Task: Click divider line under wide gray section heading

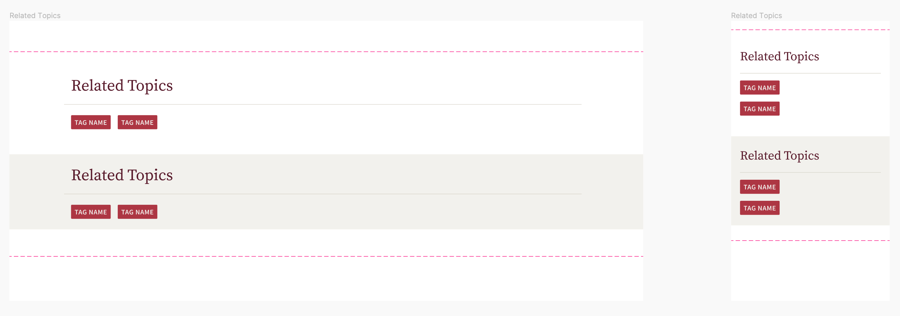Action: 322,194
